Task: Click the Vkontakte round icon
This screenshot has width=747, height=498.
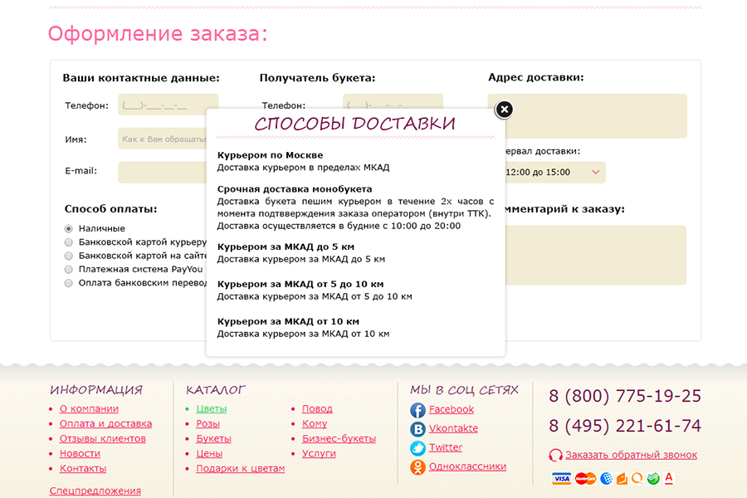Action: 417,429
